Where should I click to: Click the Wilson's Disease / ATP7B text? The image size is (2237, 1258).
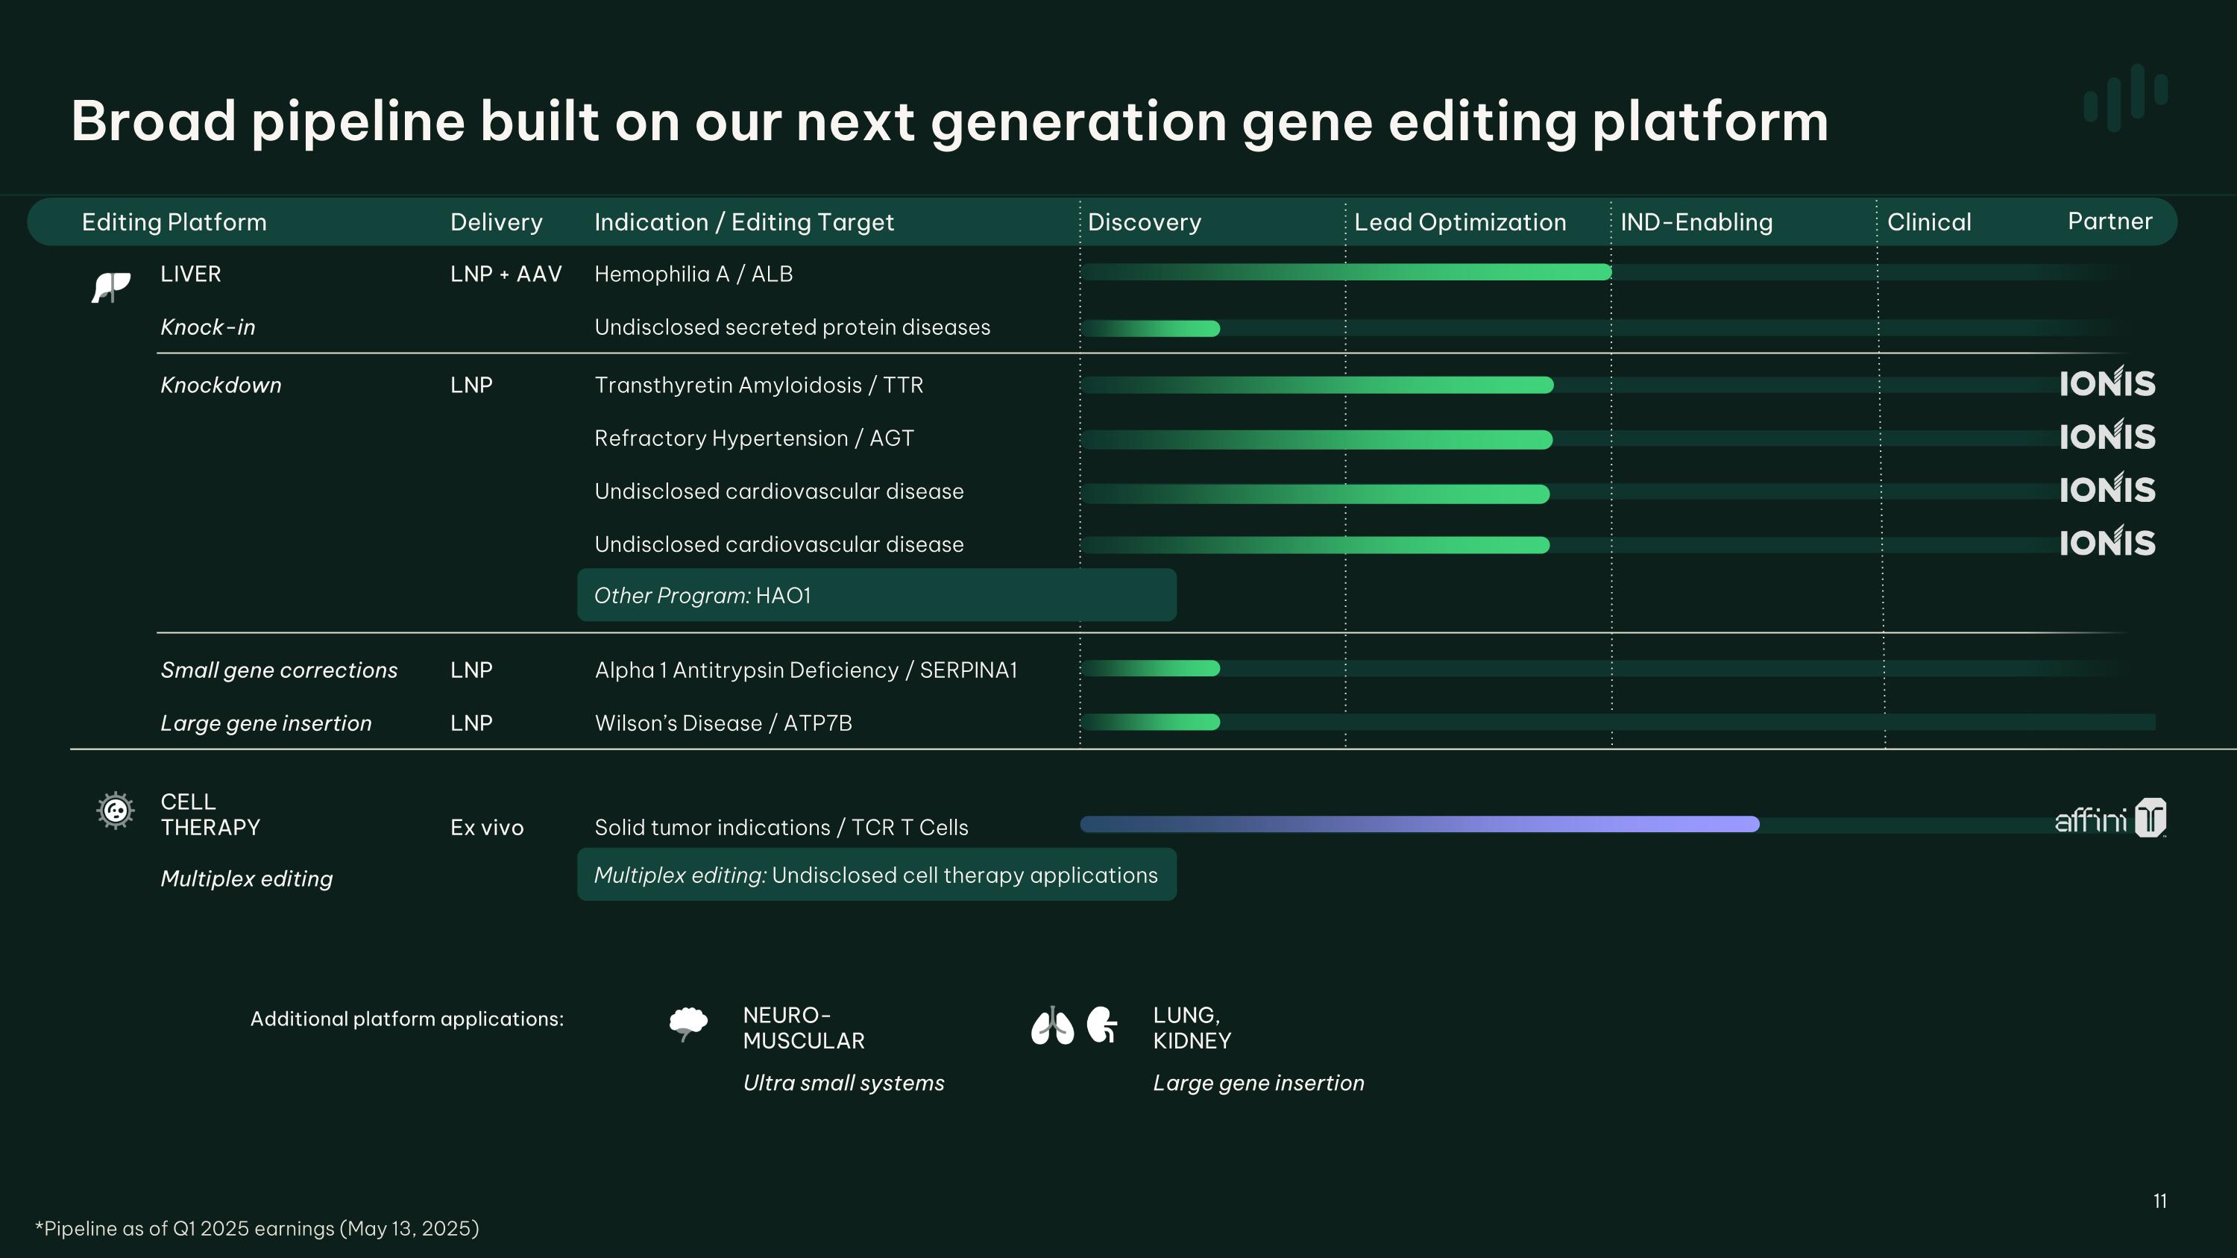click(x=723, y=723)
